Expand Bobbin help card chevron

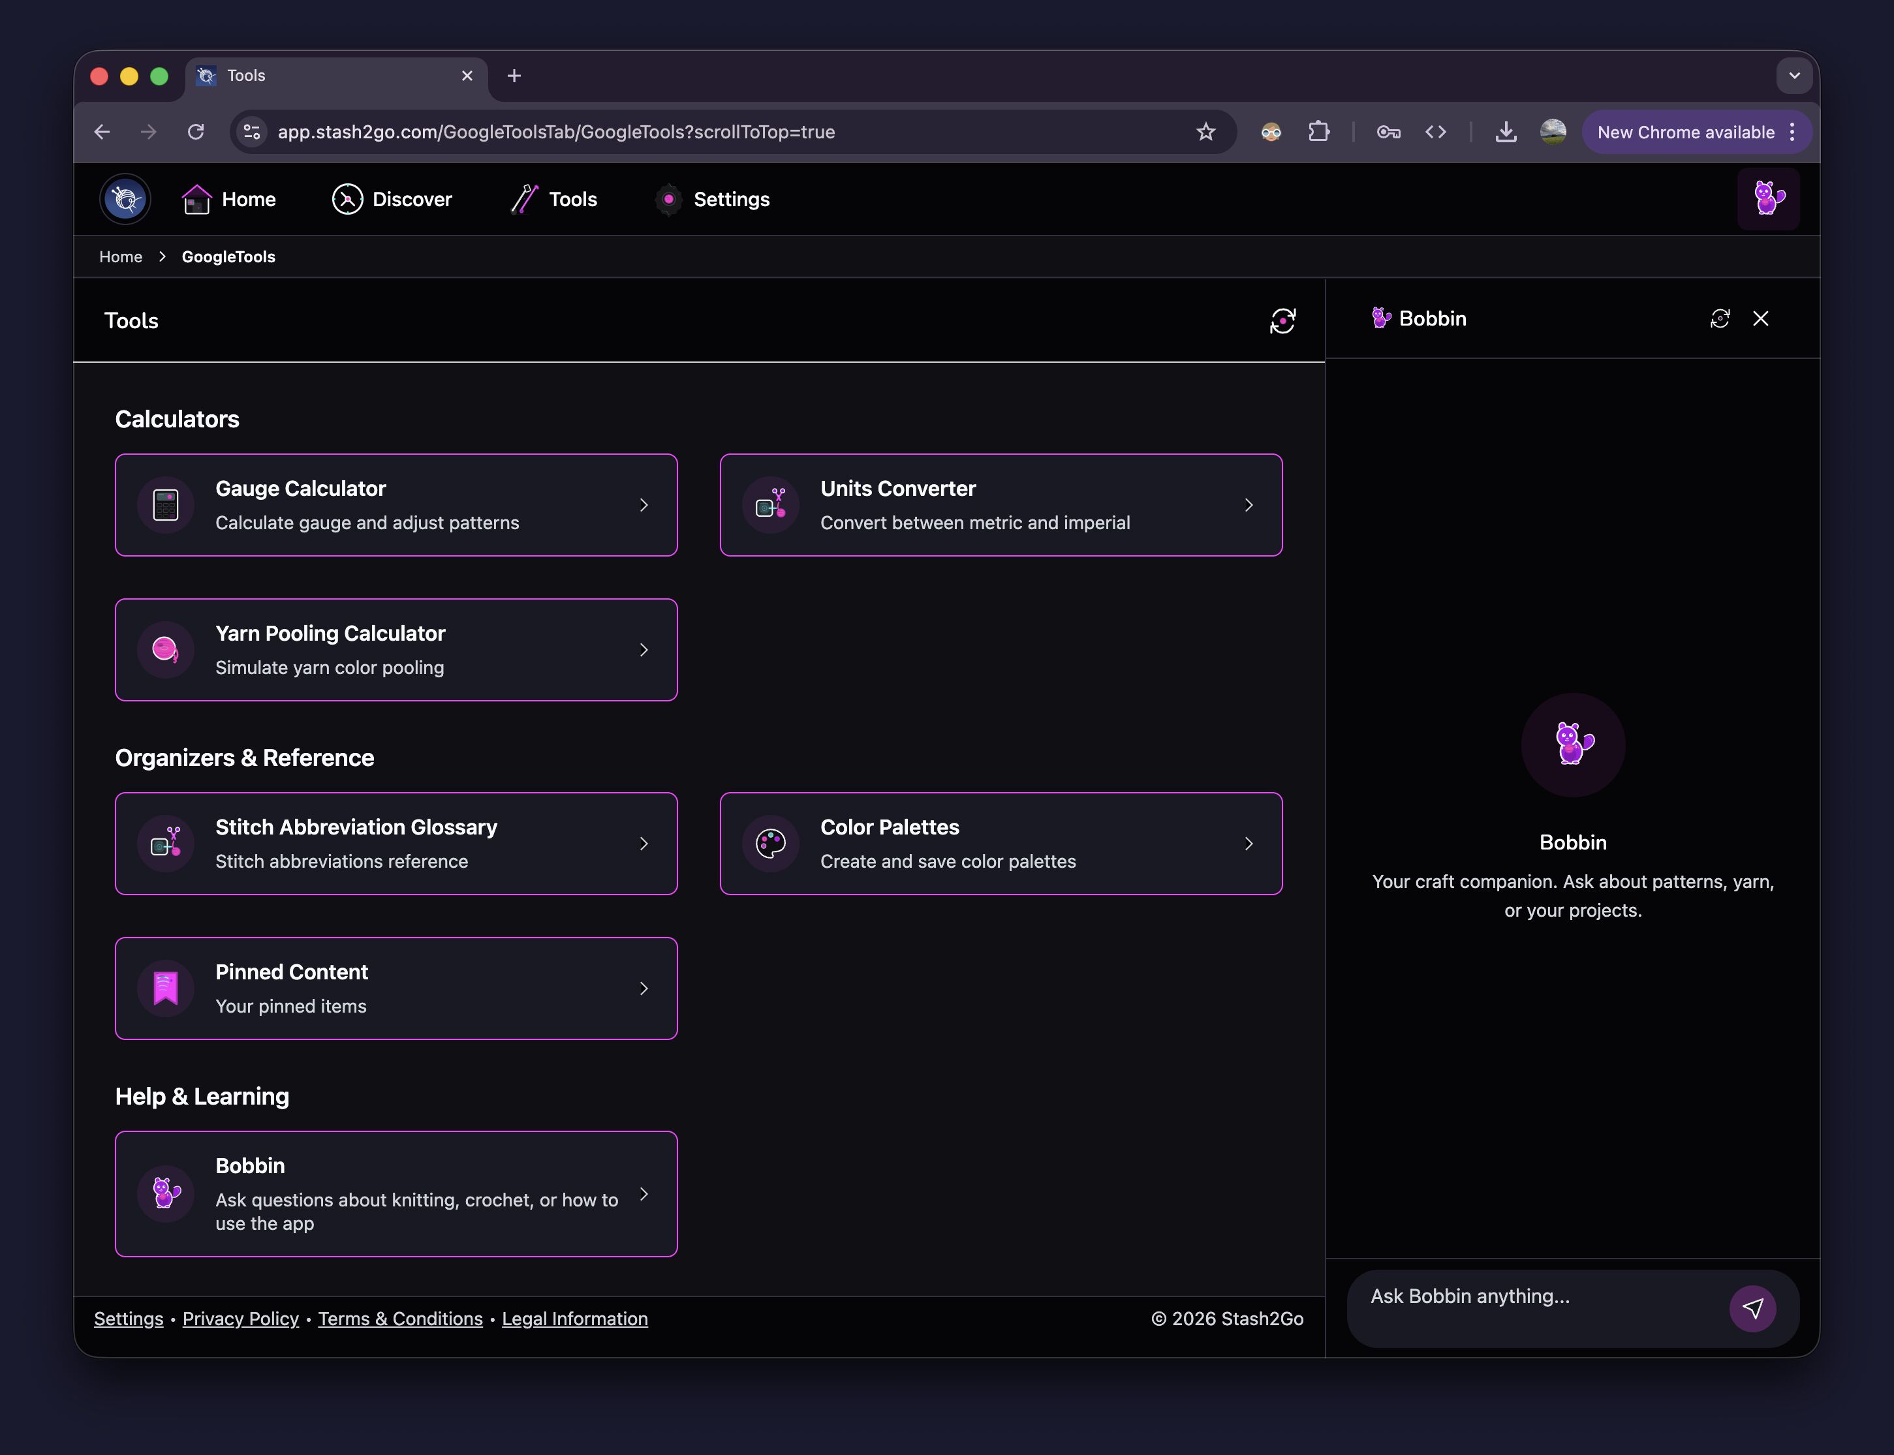pos(644,1194)
